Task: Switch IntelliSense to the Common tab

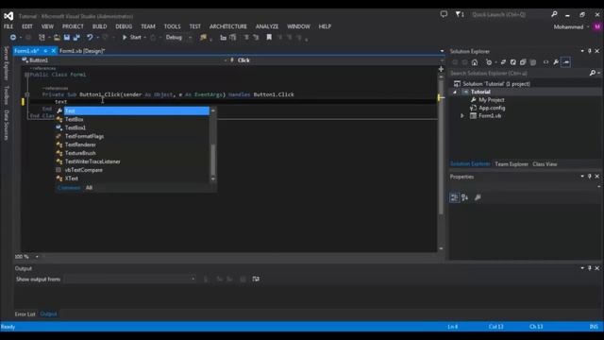Action: click(69, 188)
